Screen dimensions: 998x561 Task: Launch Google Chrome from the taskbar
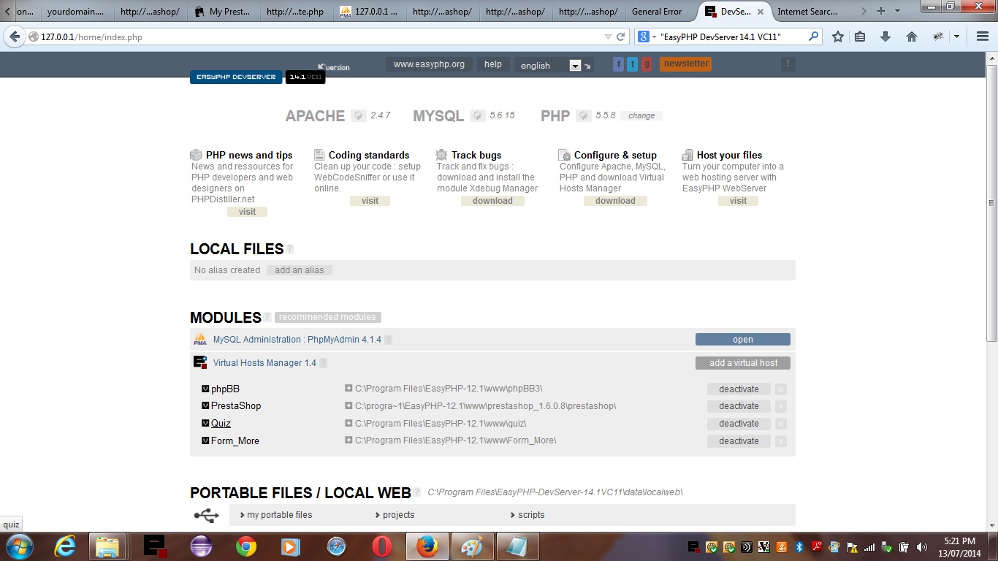point(246,546)
